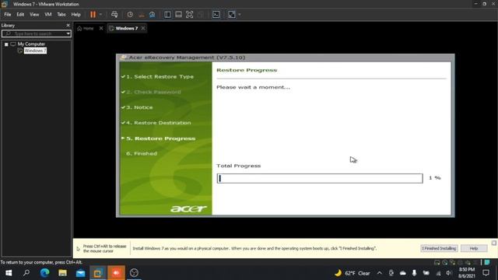
Task: Open the File menu
Action: [8, 15]
